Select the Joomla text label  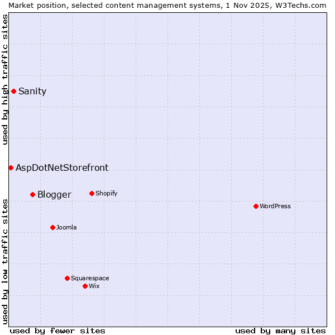point(66,228)
